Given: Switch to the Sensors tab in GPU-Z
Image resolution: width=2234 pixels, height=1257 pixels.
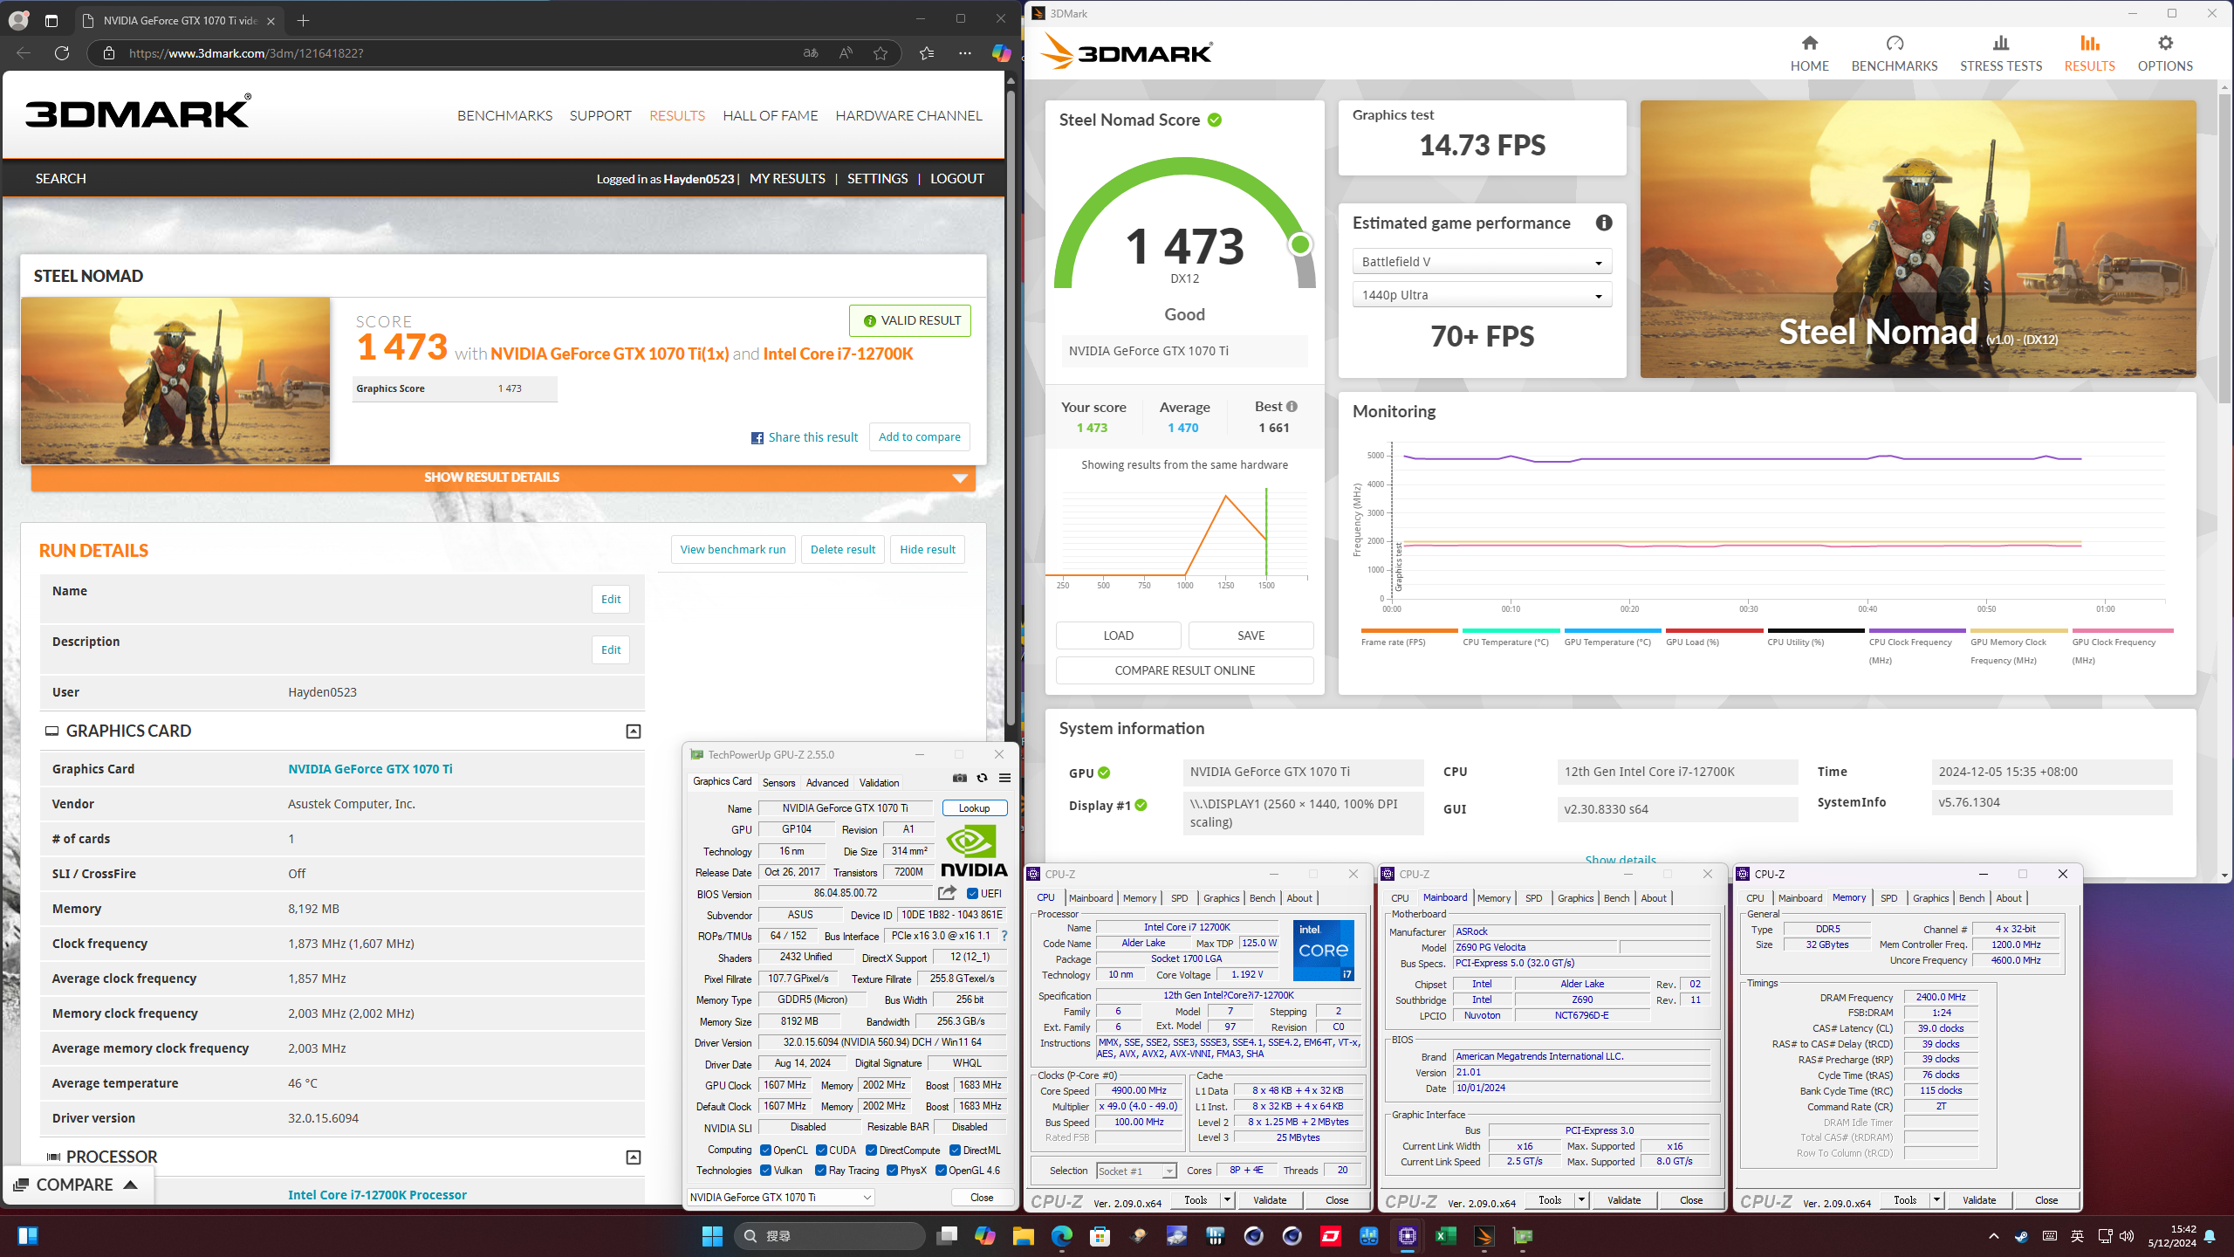Looking at the screenshot, I should click(x=778, y=782).
